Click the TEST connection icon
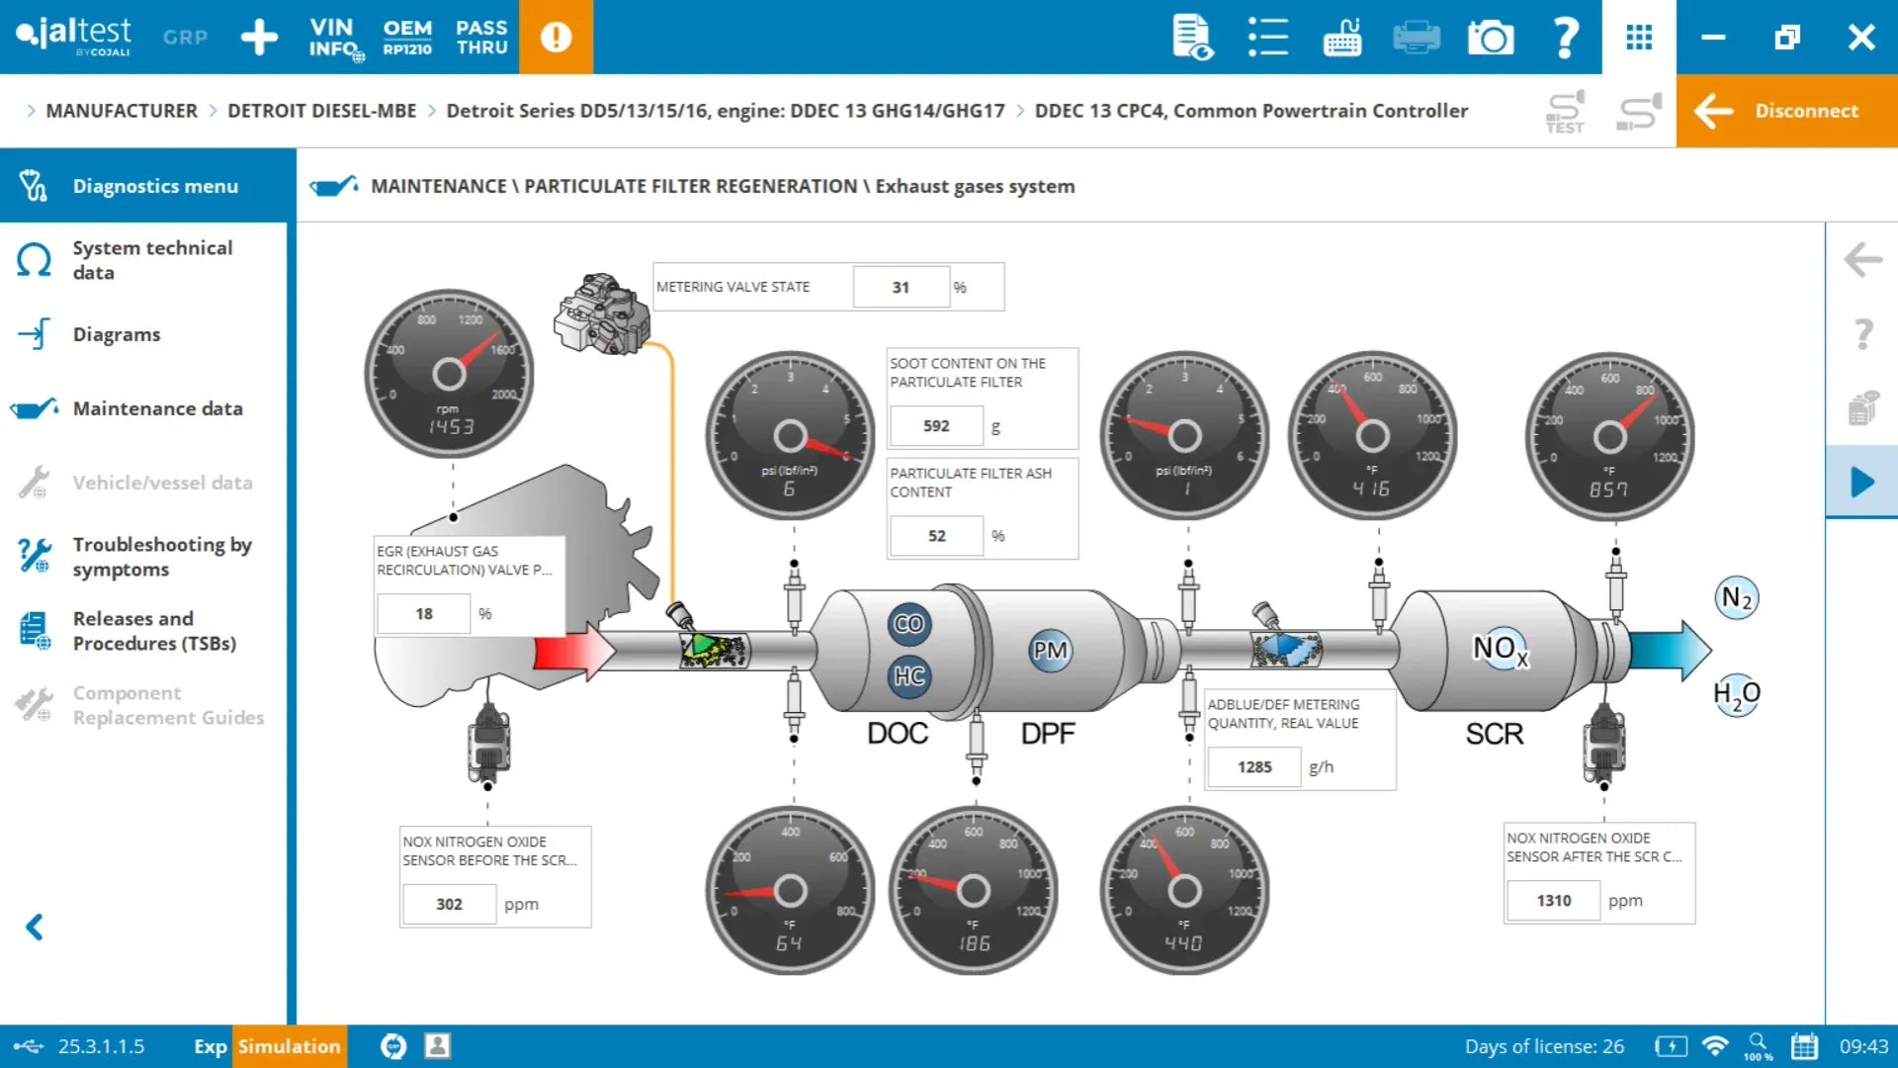The width and height of the screenshot is (1898, 1068). coord(1565,111)
